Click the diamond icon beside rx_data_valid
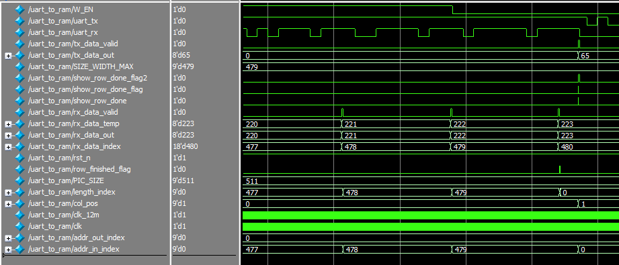This screenshot has width=619, height=265. [19, 112]
